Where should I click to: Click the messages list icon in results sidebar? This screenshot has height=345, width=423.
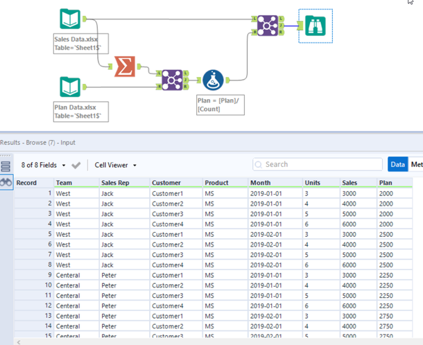point(6,166)
